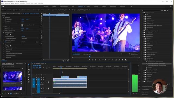Mute the Audio 1 track
174x98 pixels.
coord(43,82)
